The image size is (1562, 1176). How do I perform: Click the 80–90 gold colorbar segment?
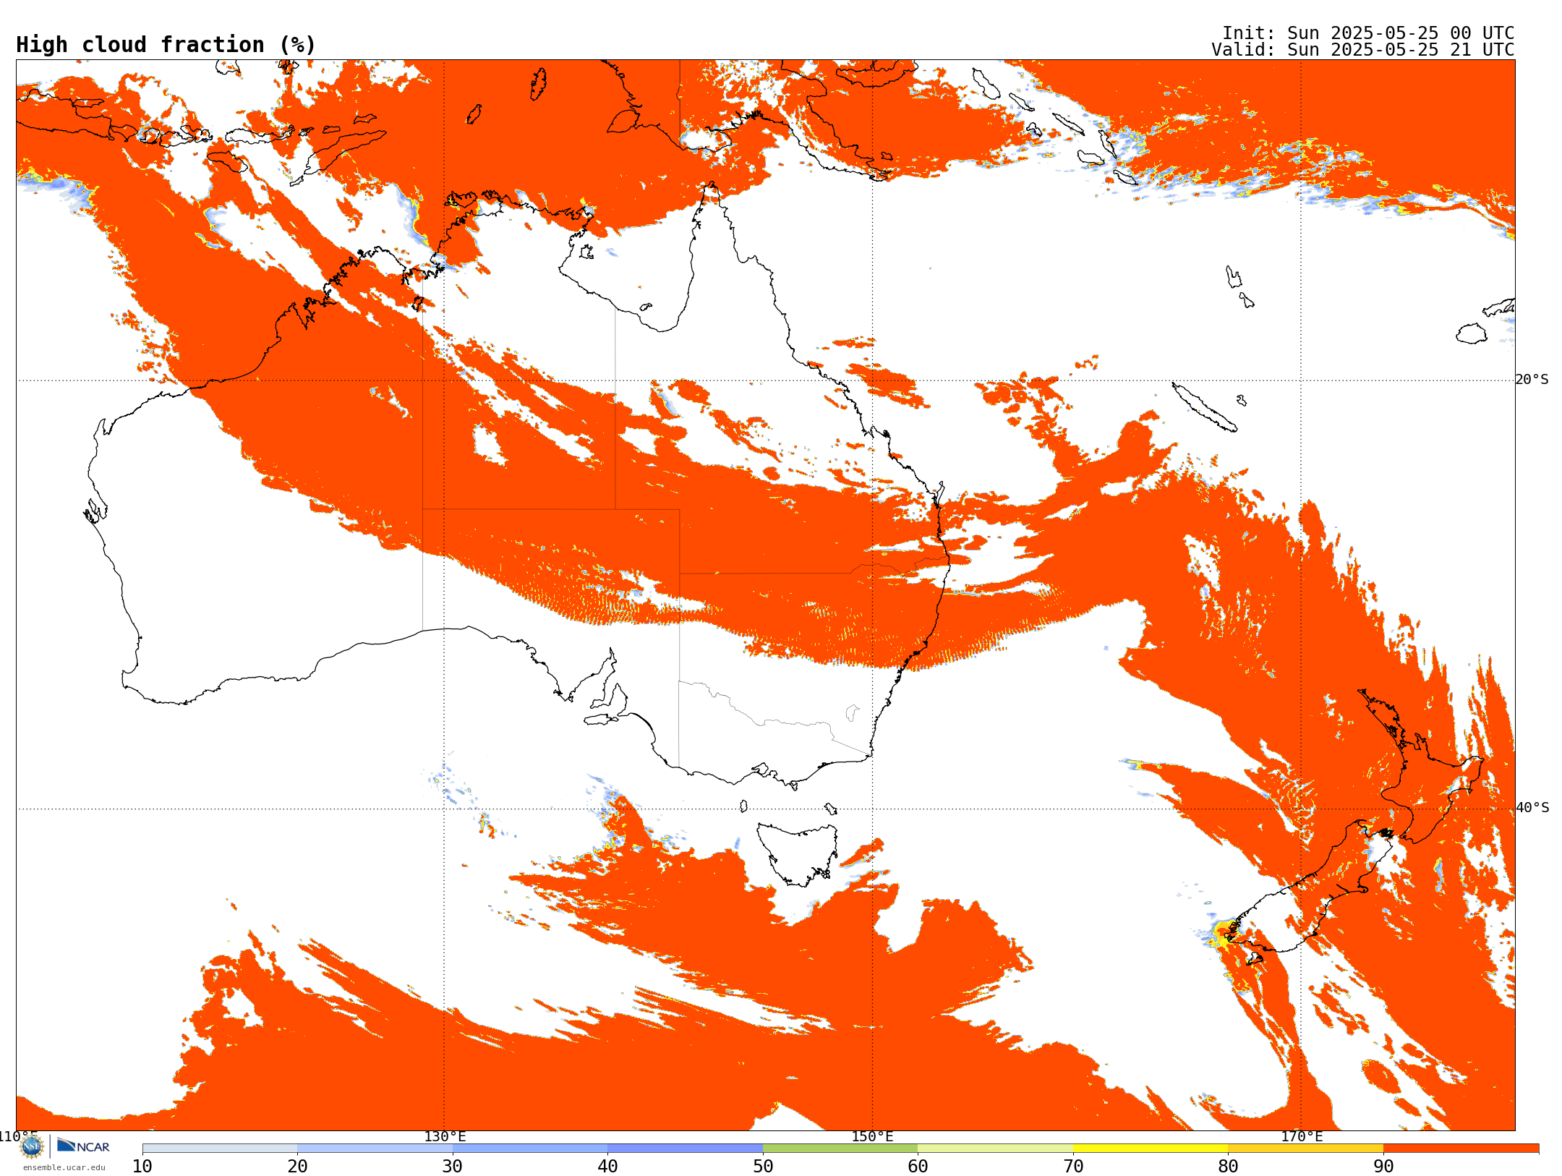(x=1306, y=1149)
